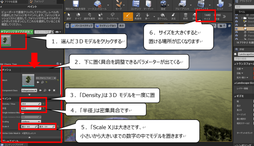254x146 pixels.
Task: Click the Scale X maximum 2.0 field
Action: (47, 127)
